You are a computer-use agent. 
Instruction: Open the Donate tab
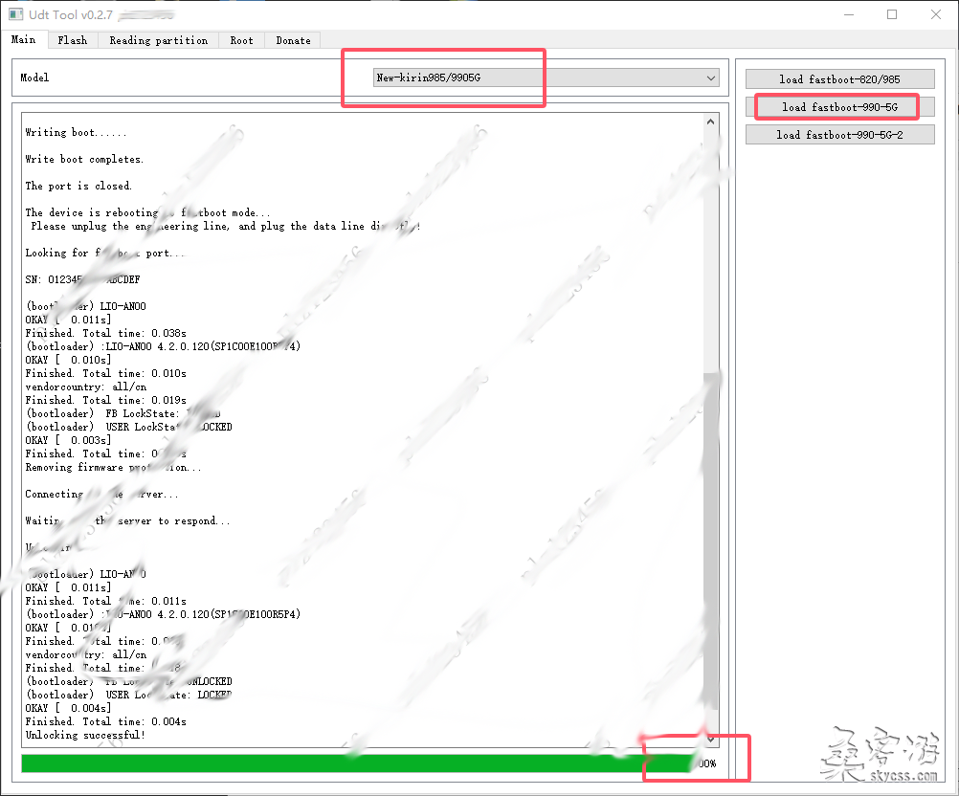click(x=293, y=40)
